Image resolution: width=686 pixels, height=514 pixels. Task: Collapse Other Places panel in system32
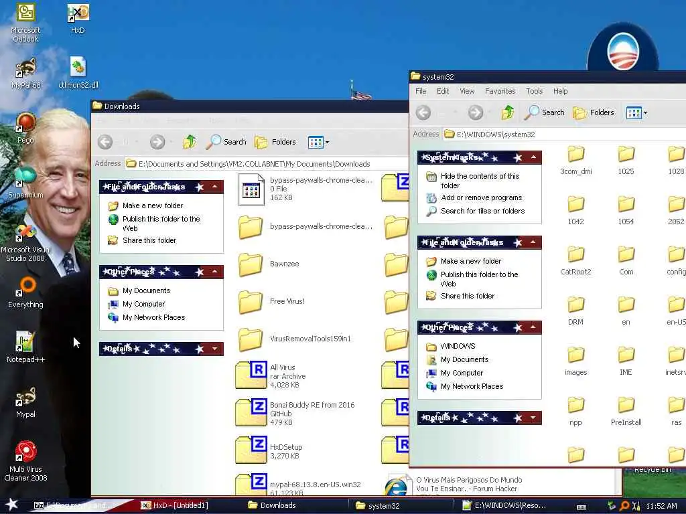coord(533,327)
